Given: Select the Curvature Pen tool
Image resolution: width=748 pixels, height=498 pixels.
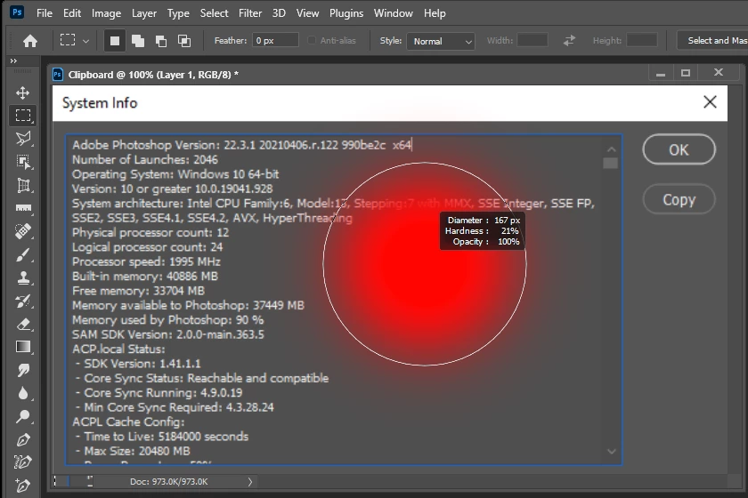Looking at the screenshot, I should 23,462.
